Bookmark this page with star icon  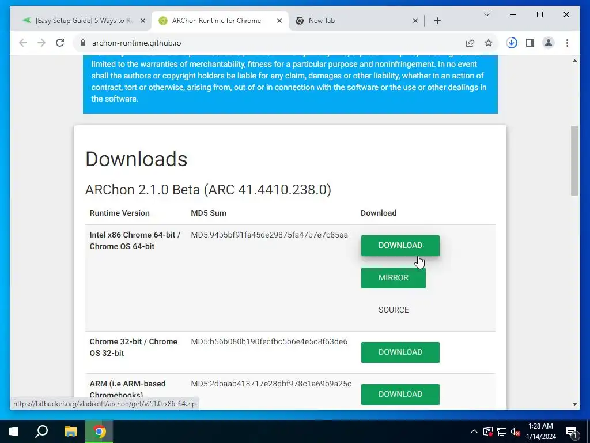click(x=489, y=43)
